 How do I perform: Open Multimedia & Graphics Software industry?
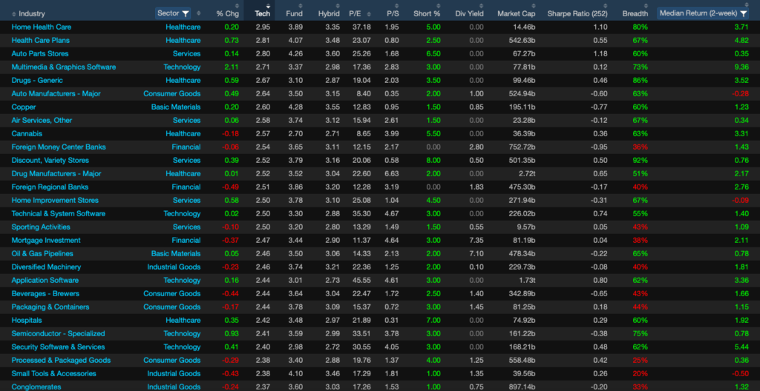[64, 67]
